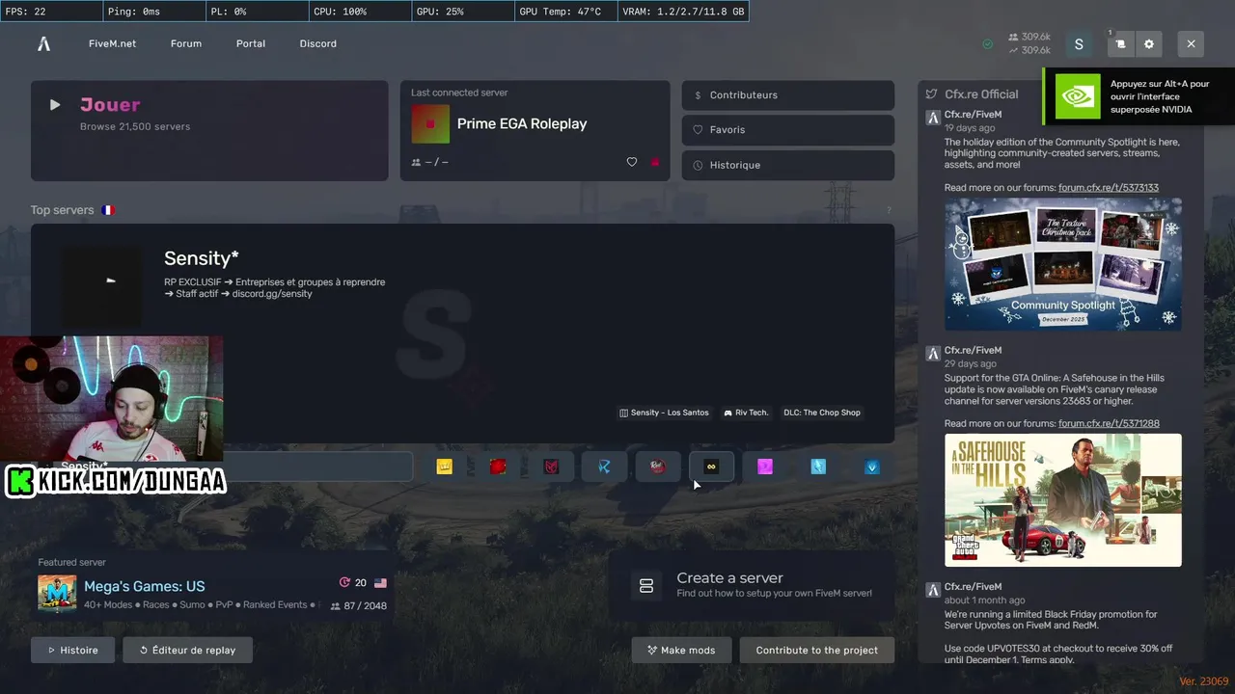The height and width of the screenshot is (694, 1235).
Task: Click Prime EGA Roleplay server icon
Action: click(x=430, y=123)
